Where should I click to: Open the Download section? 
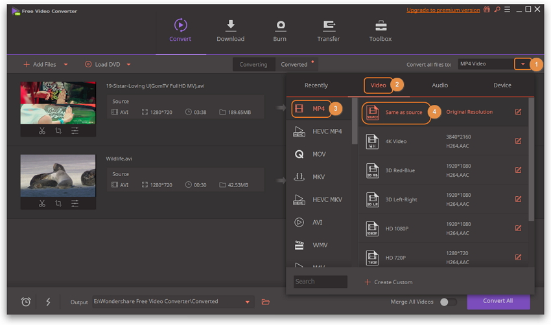coord(230,30)
